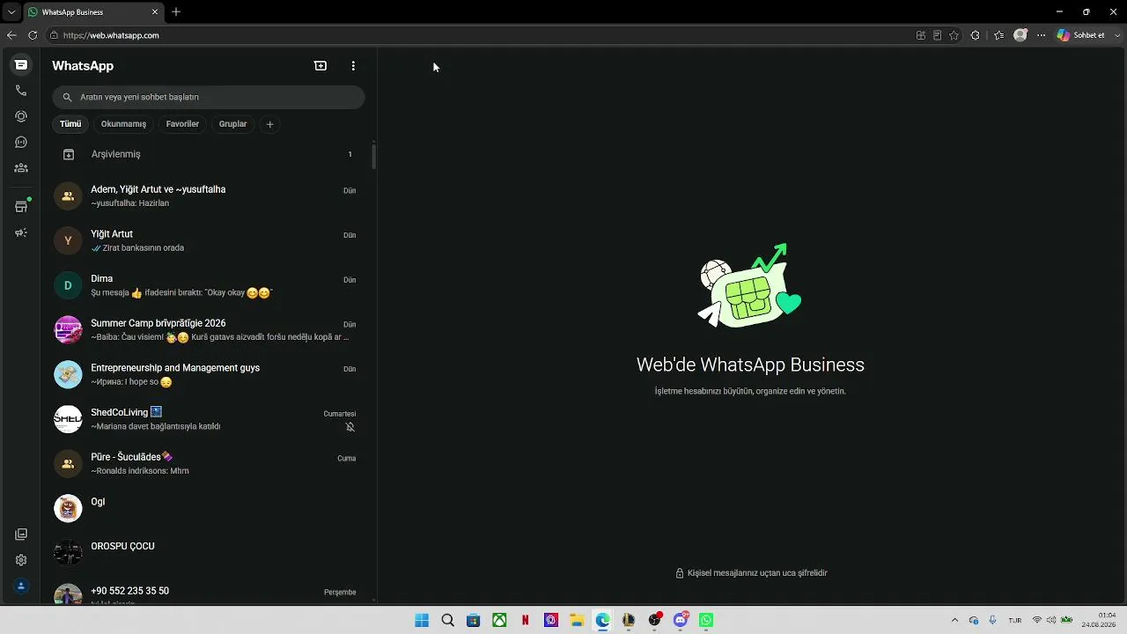The image size is (1127, 634).
Task: Open the Ogi chat
Action: [x=208, y=508]
